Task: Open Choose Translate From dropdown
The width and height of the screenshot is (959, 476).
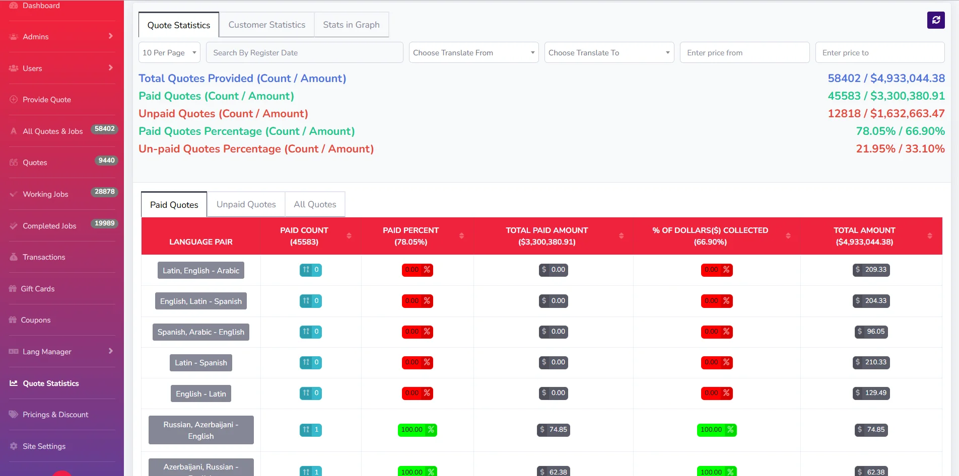Action: coord(473,53)
